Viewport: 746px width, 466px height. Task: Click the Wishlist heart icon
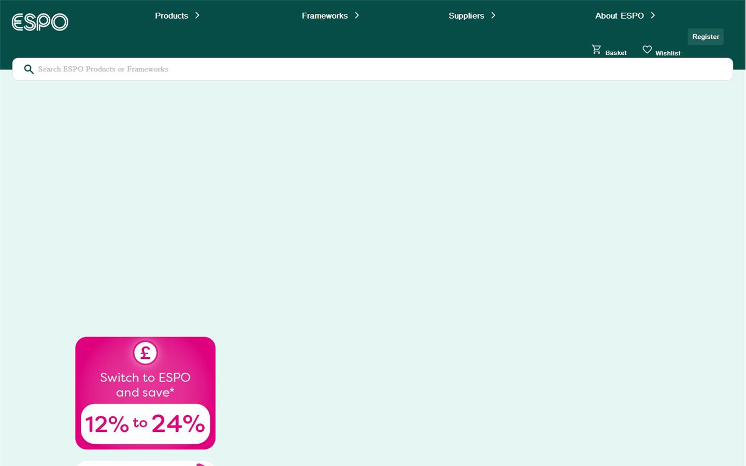pos(647,49)
